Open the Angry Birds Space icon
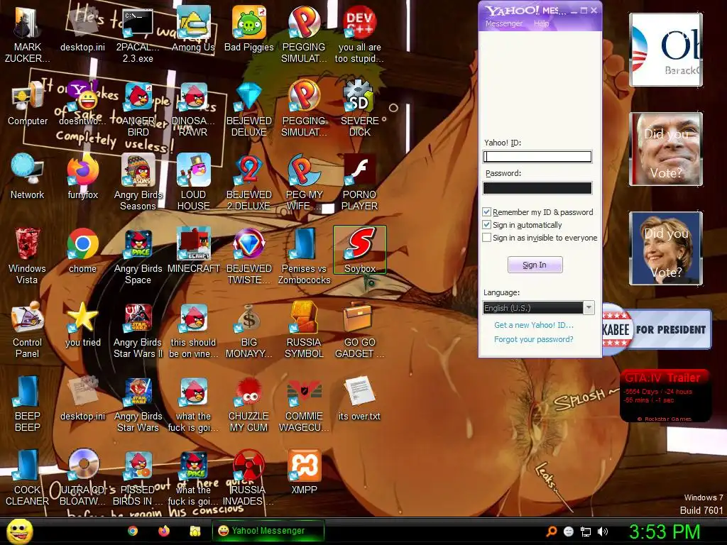Viewport: 727px width, 545px height. (138, 255)
